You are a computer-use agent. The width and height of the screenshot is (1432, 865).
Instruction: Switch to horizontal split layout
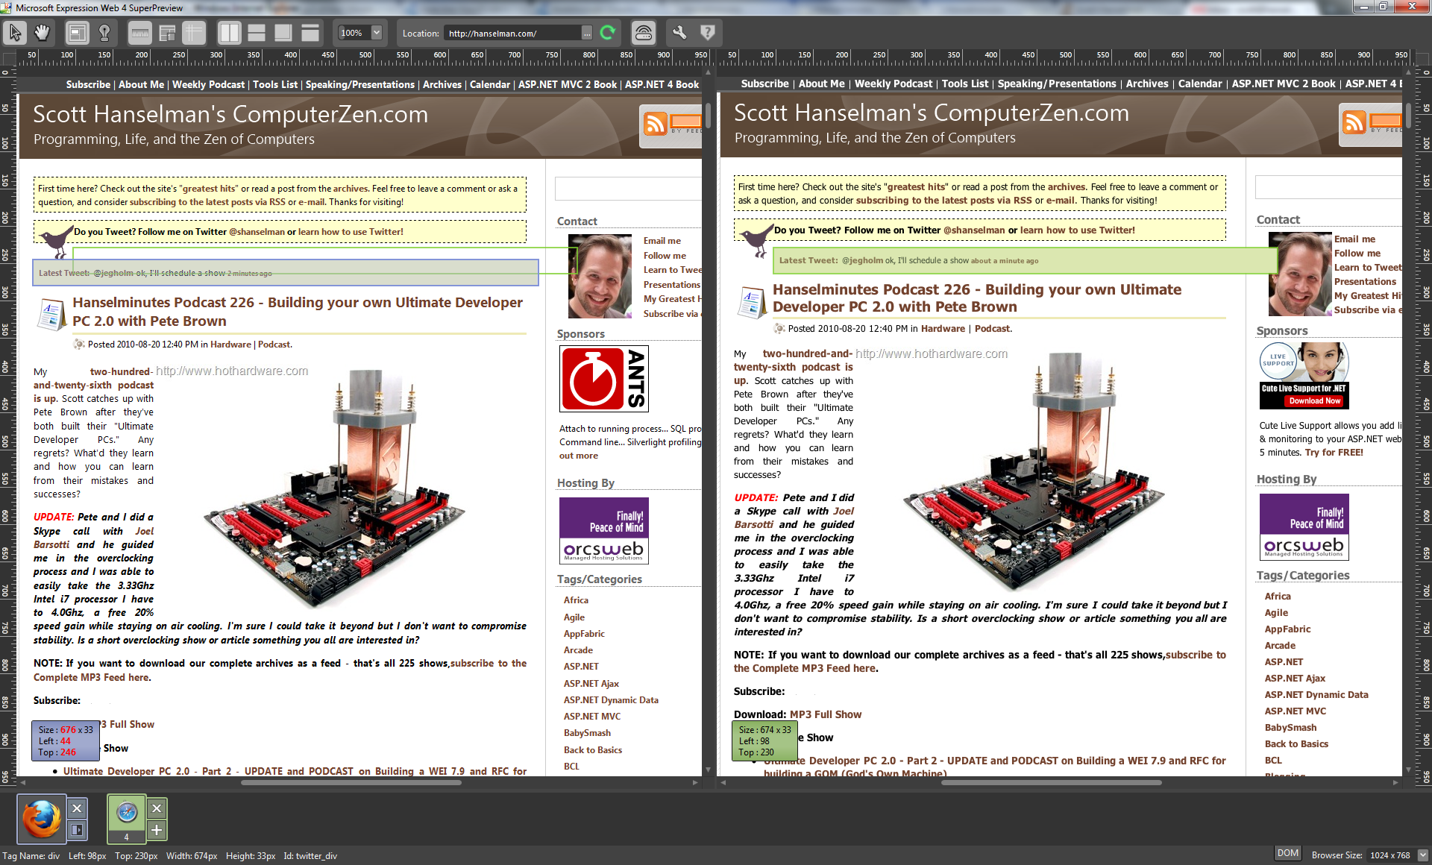pyautogui.click(x=257, y=33)
